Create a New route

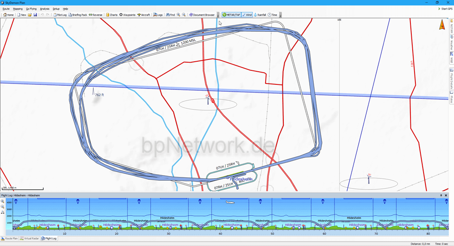[x=22, y=15]
